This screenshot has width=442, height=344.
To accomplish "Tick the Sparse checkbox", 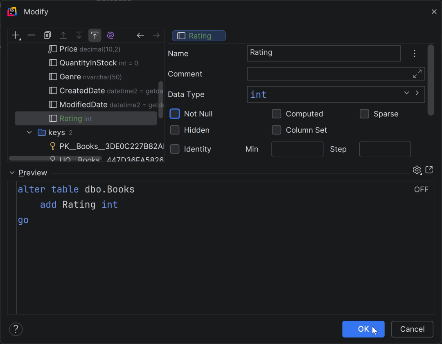I will click(364, 114).
